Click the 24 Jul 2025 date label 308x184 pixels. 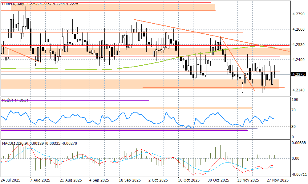[x=10, y=180]
